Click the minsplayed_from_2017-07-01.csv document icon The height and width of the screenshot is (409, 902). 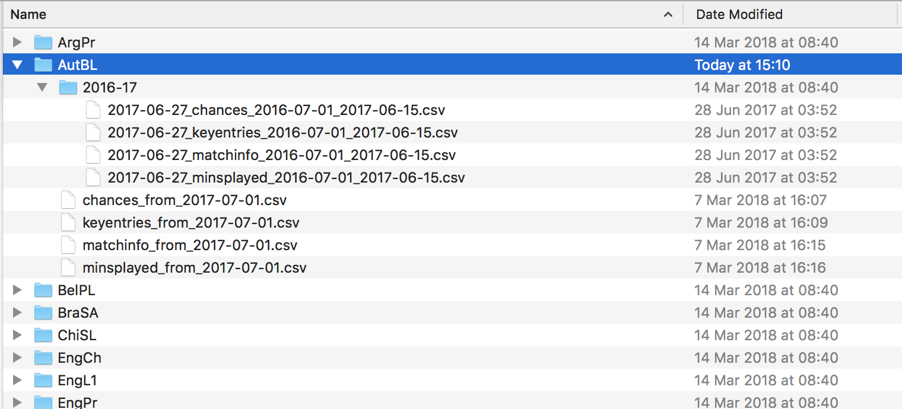pos(69,267)
